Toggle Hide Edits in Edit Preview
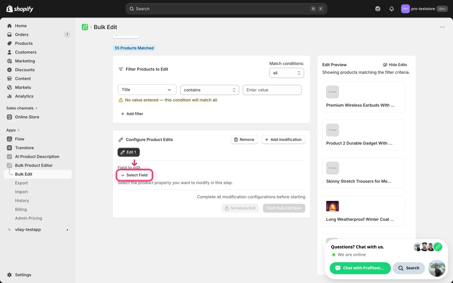This screenshot has height=283, width=453. point(395,65)
